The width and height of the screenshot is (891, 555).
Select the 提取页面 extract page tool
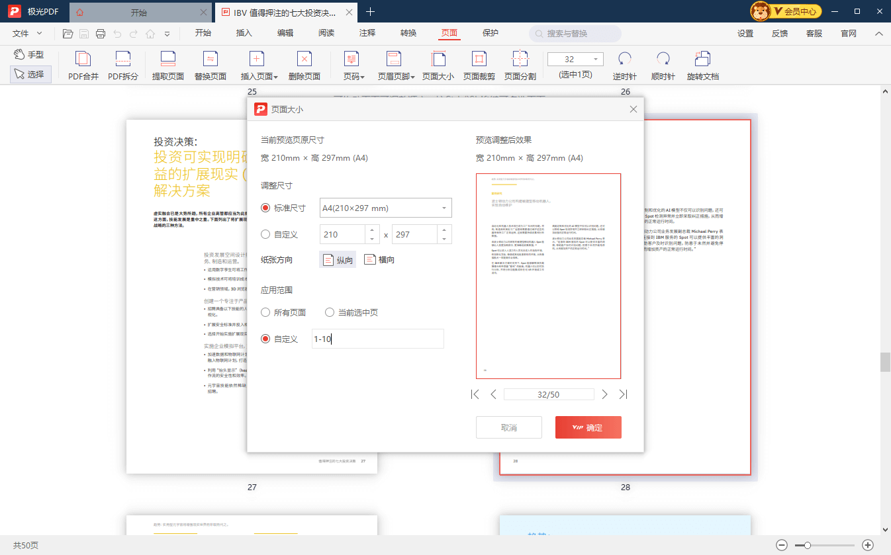[x=168, y=60]
